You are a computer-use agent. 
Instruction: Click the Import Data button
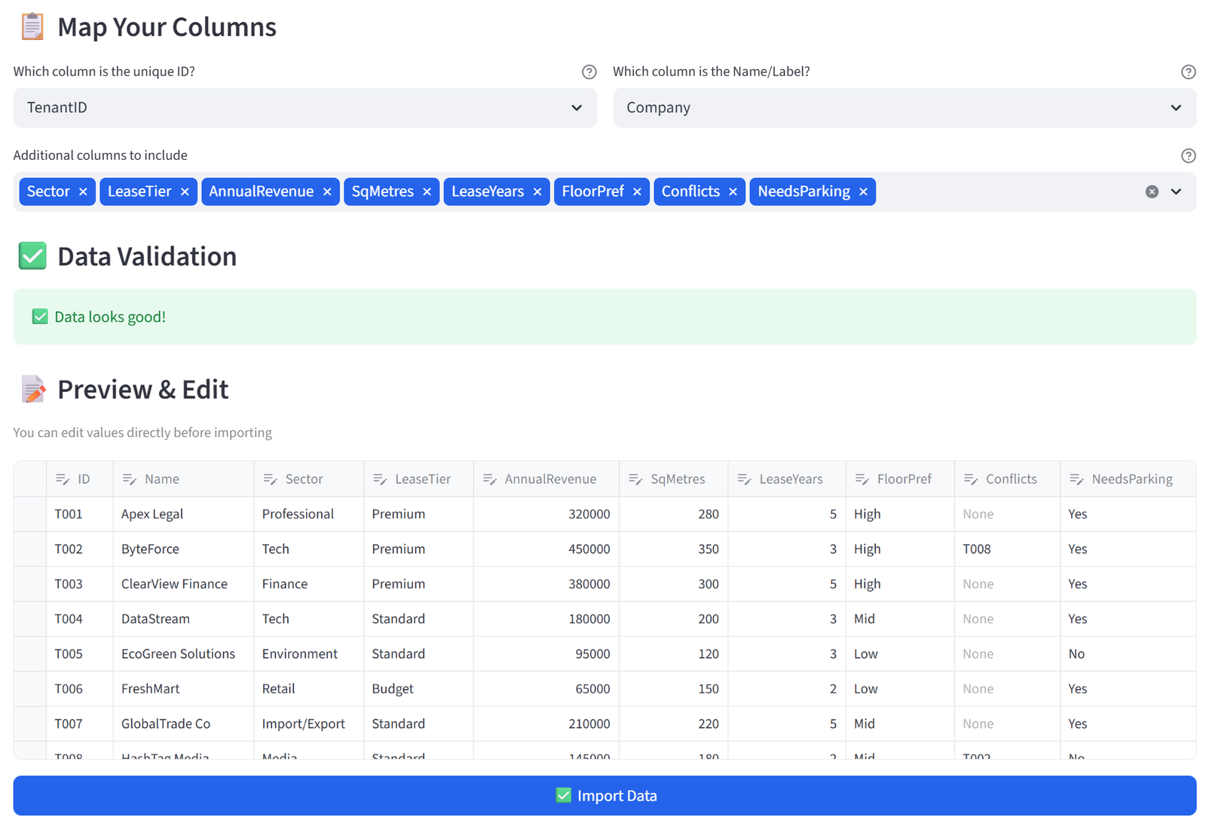click(x=605, y=796)
